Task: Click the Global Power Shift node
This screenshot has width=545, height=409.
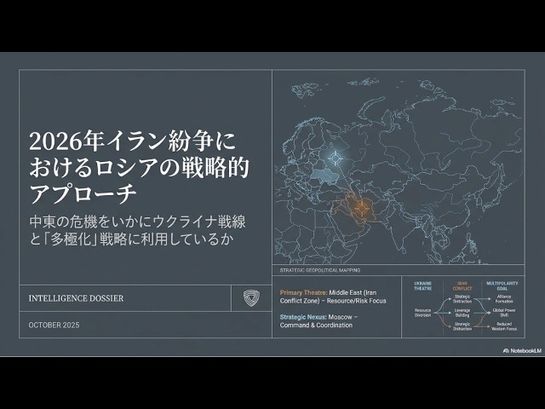Action: (x=503, y=311)
